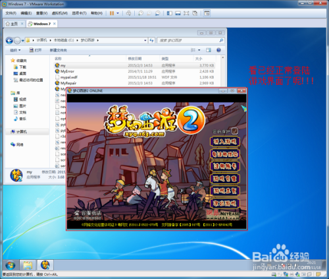The height and width of the screenshot is (279, 329).
Task: Open recent locations dropdown next to forward button
Action: [x=22, y=41]
